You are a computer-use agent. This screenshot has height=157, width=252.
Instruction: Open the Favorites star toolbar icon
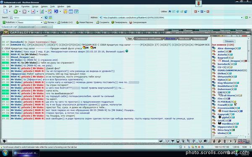(65, 11)
